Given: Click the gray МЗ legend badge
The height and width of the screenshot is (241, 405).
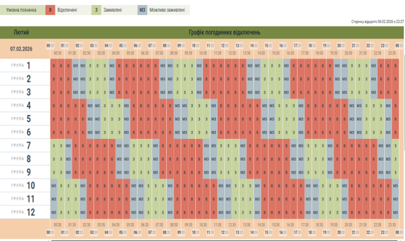Looking at the screenshot, I should (142, 10).
